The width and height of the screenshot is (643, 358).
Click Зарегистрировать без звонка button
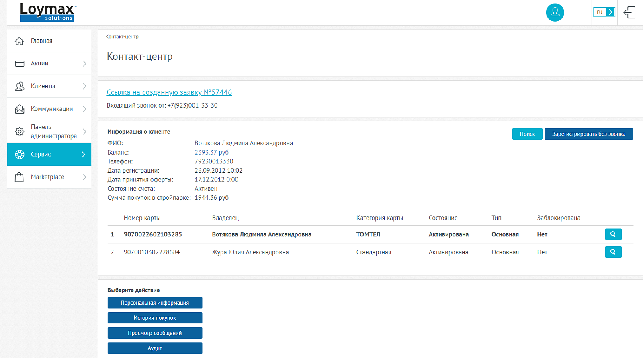click(589, 134)
